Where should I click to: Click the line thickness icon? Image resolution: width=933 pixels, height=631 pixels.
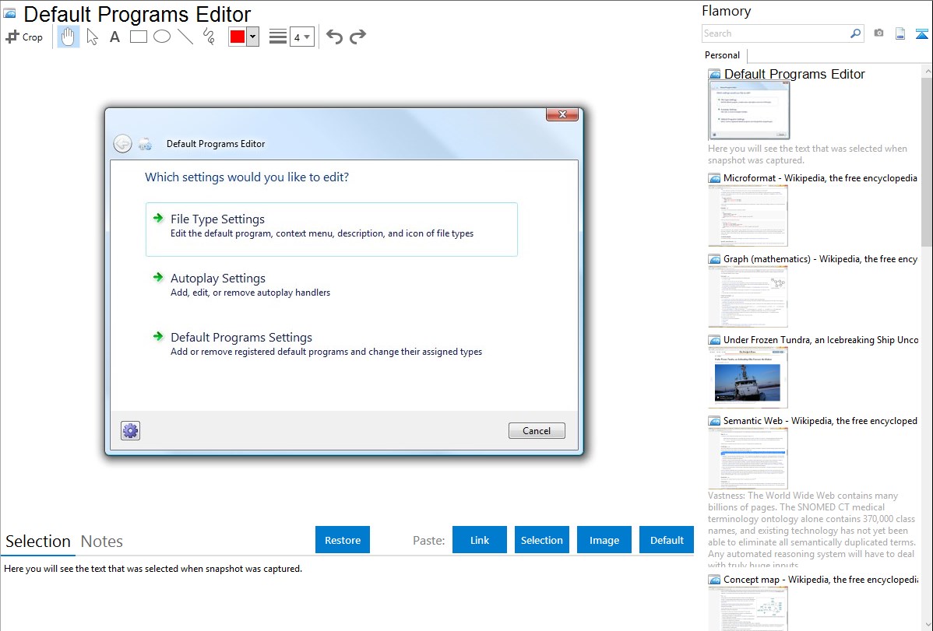278,37
